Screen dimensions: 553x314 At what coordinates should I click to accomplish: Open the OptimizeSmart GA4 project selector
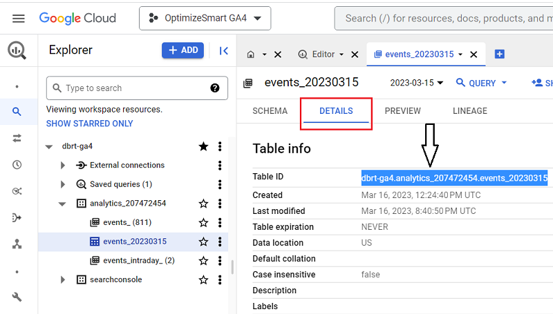pyautogui.click(x=205, y=19)
